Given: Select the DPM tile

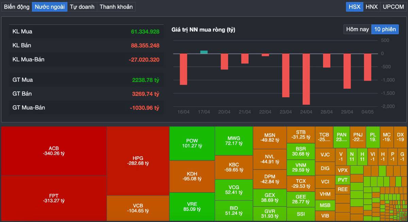Looking at the screenshot, I should (270, 179).
